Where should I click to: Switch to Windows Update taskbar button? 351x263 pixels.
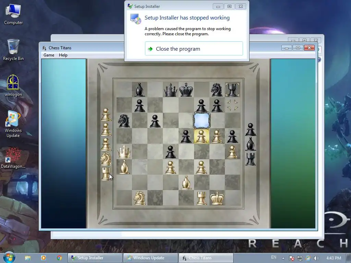pyautogui.click(x=150, y=258)
